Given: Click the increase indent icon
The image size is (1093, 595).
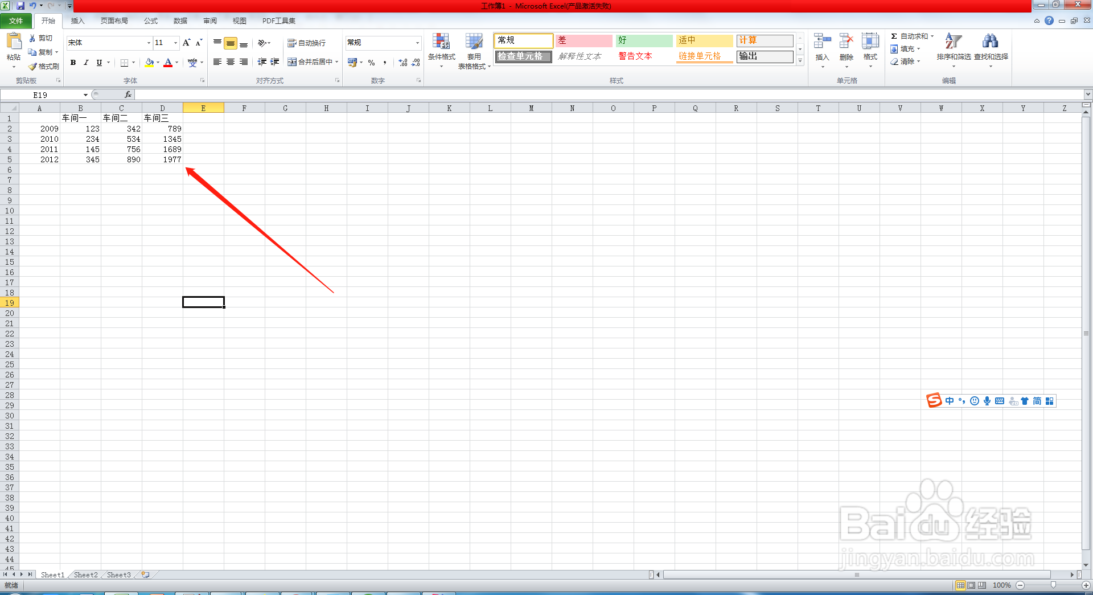Looking at the screenshot, I should click(275, 62).
